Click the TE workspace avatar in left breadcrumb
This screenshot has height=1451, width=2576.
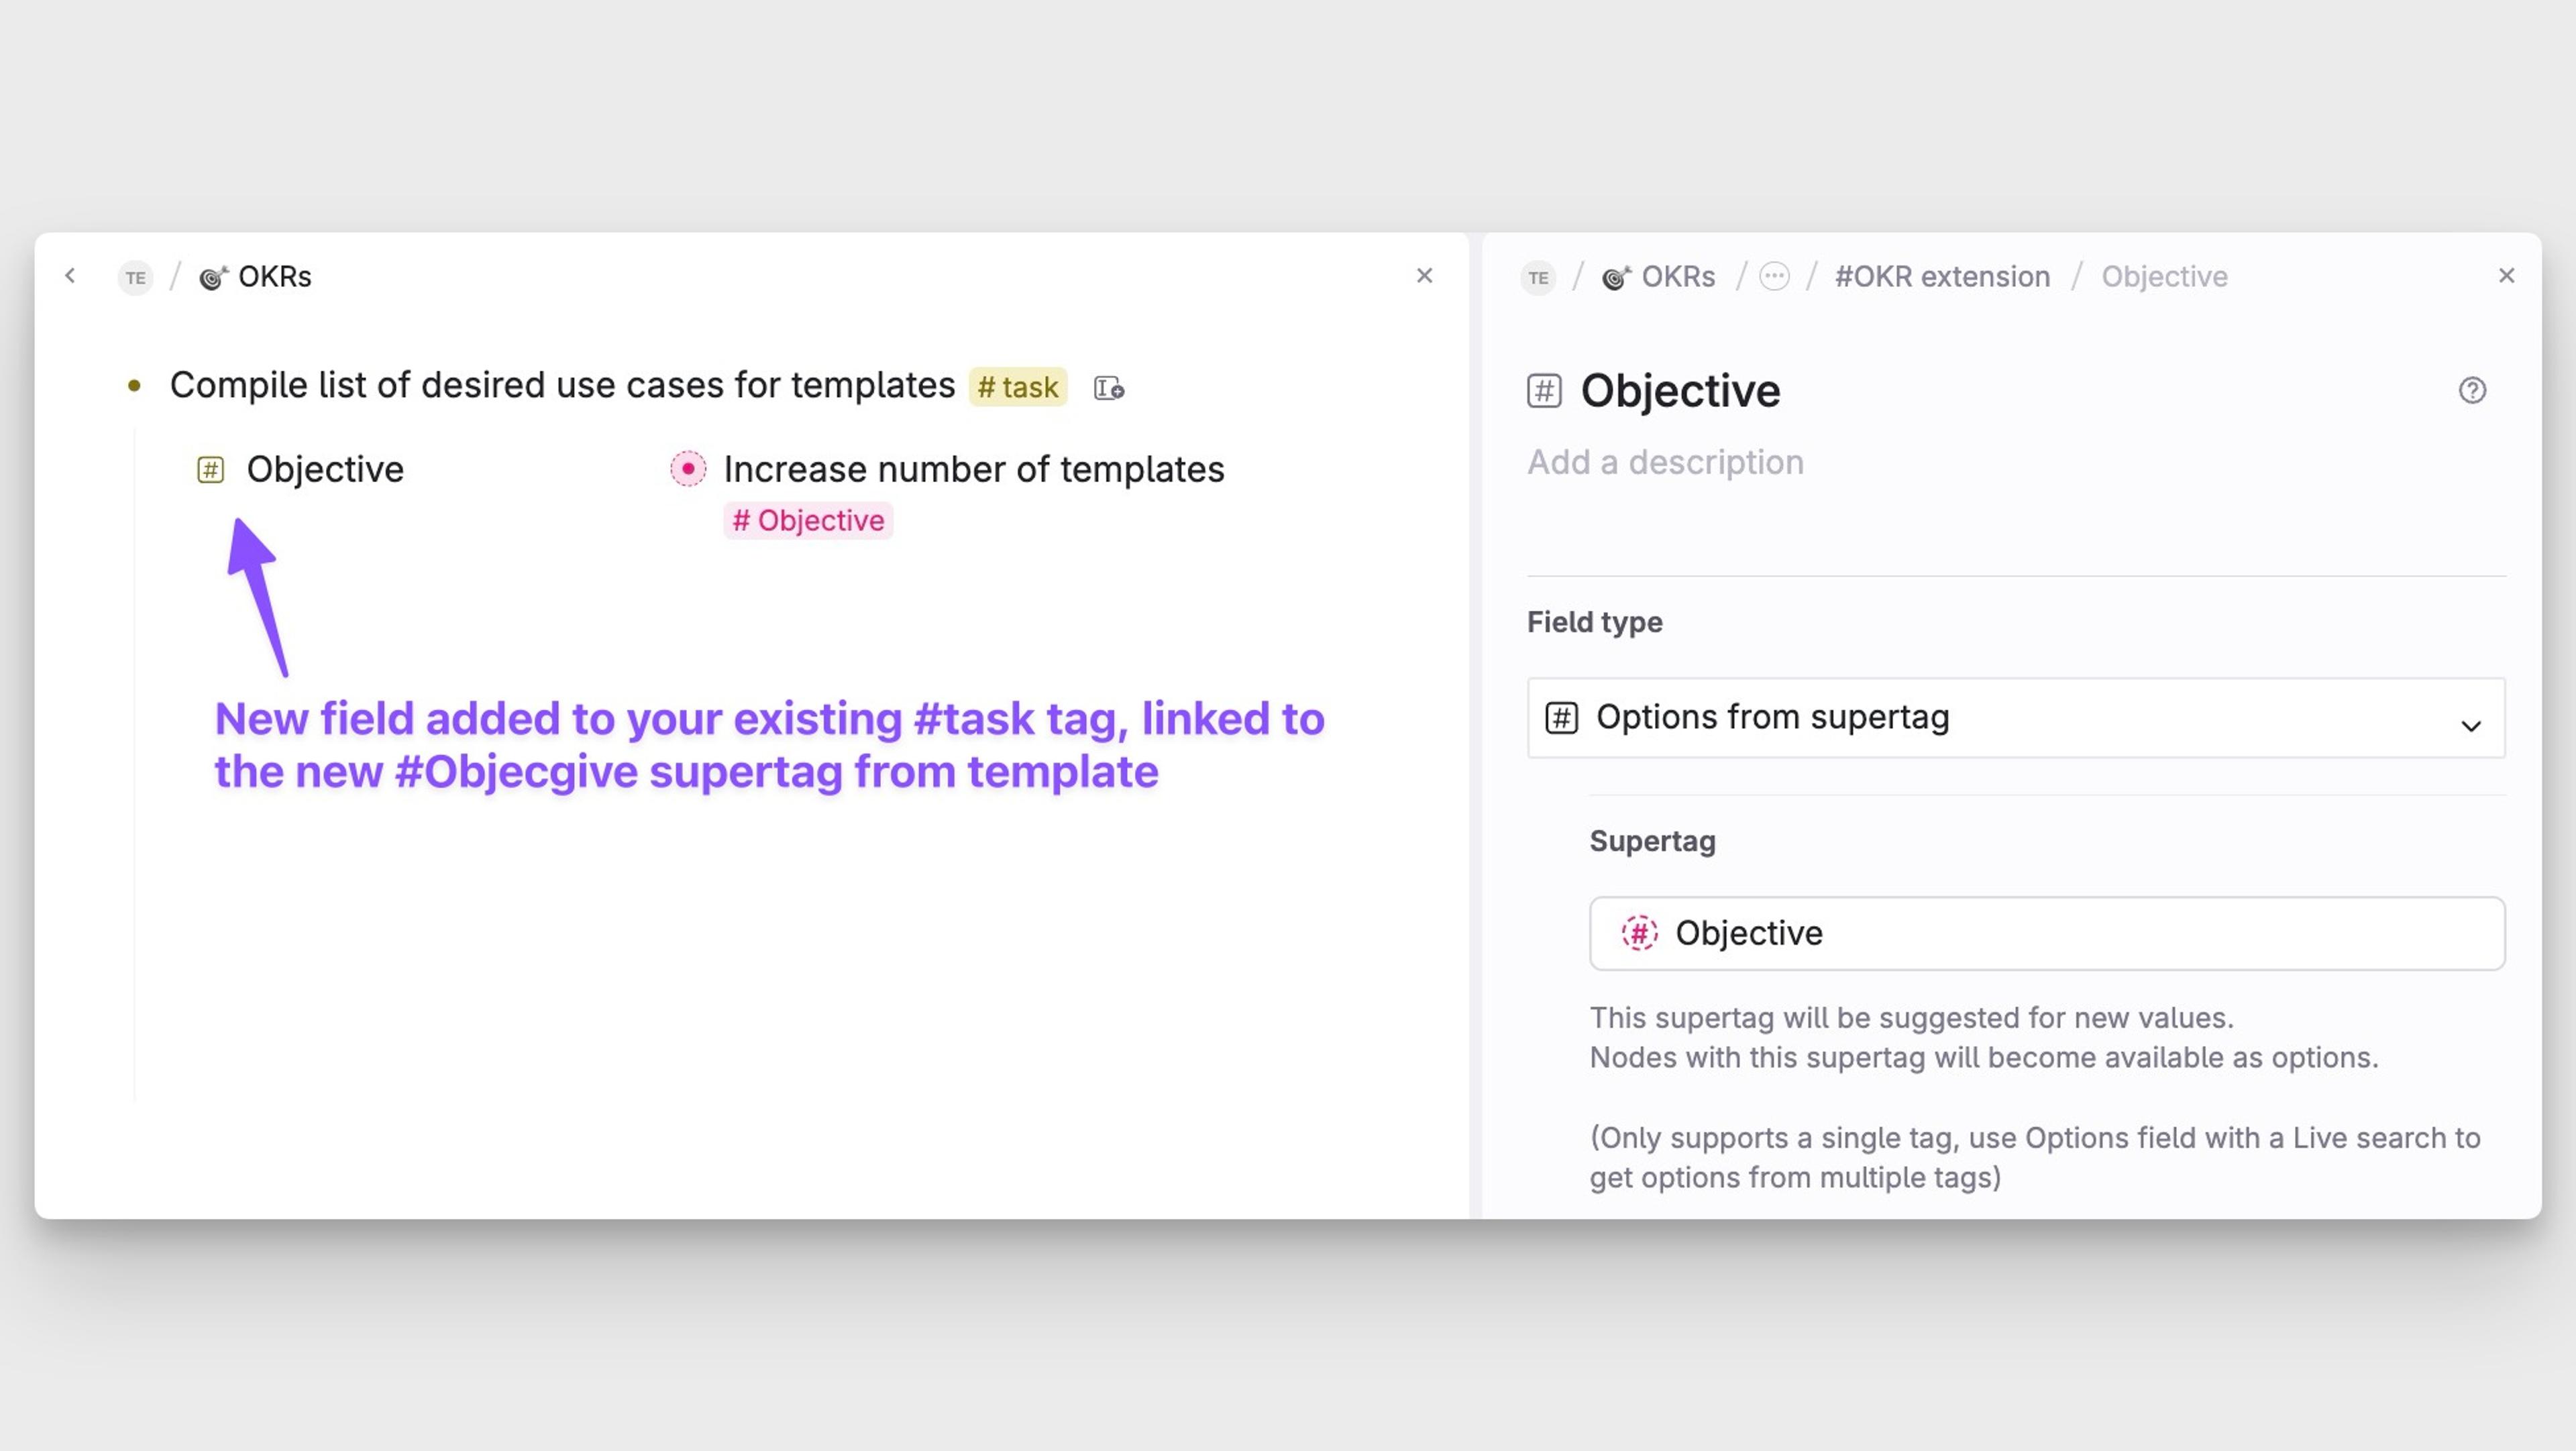coord(136,277)
